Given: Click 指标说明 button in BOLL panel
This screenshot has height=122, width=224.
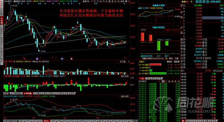Looking at the screenshot, I should (124, 97).
